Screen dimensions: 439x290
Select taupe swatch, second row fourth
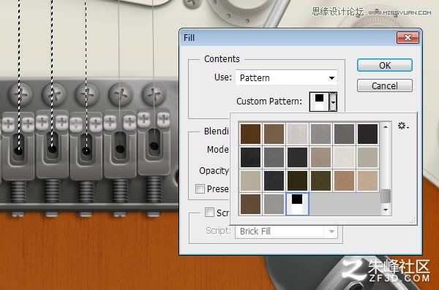320,157
